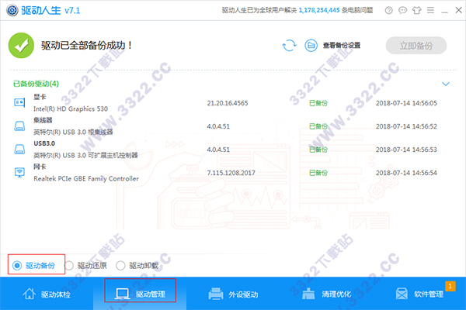Click the 驱动管理 laptop icon
The width and height of the screenshot is (466, 310).
122,294
